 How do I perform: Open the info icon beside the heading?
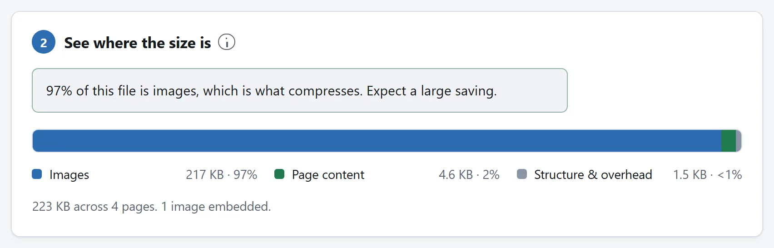point(227,42)
